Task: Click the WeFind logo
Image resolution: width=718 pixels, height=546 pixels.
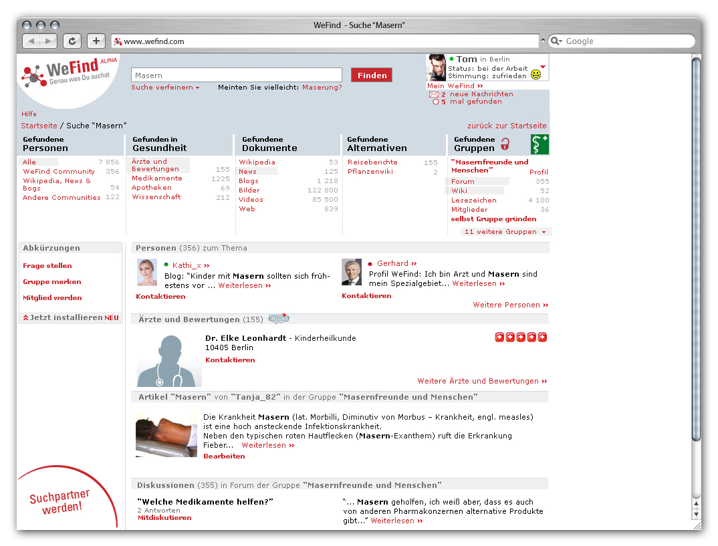Action: click(67, 74)
